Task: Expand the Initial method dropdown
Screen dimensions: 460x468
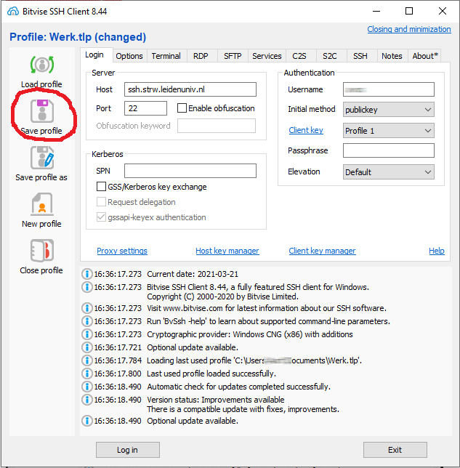Action: [x=388, y=110]
